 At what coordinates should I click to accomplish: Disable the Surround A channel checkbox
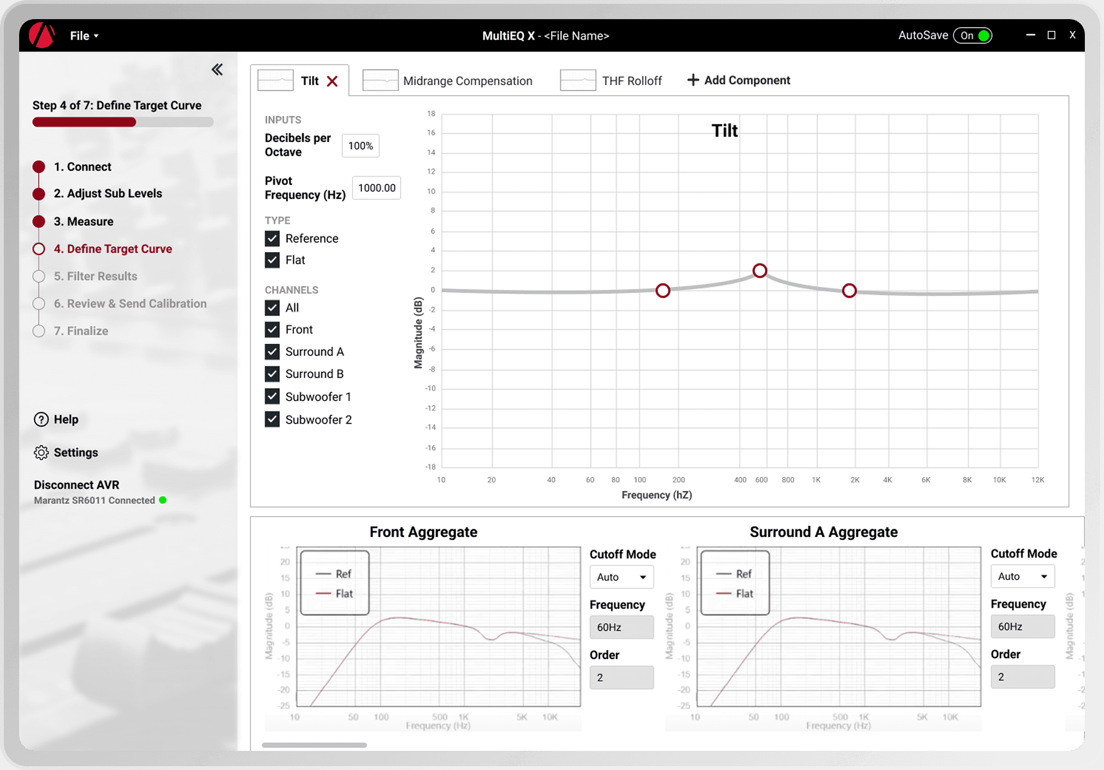(x=272, y=352)
